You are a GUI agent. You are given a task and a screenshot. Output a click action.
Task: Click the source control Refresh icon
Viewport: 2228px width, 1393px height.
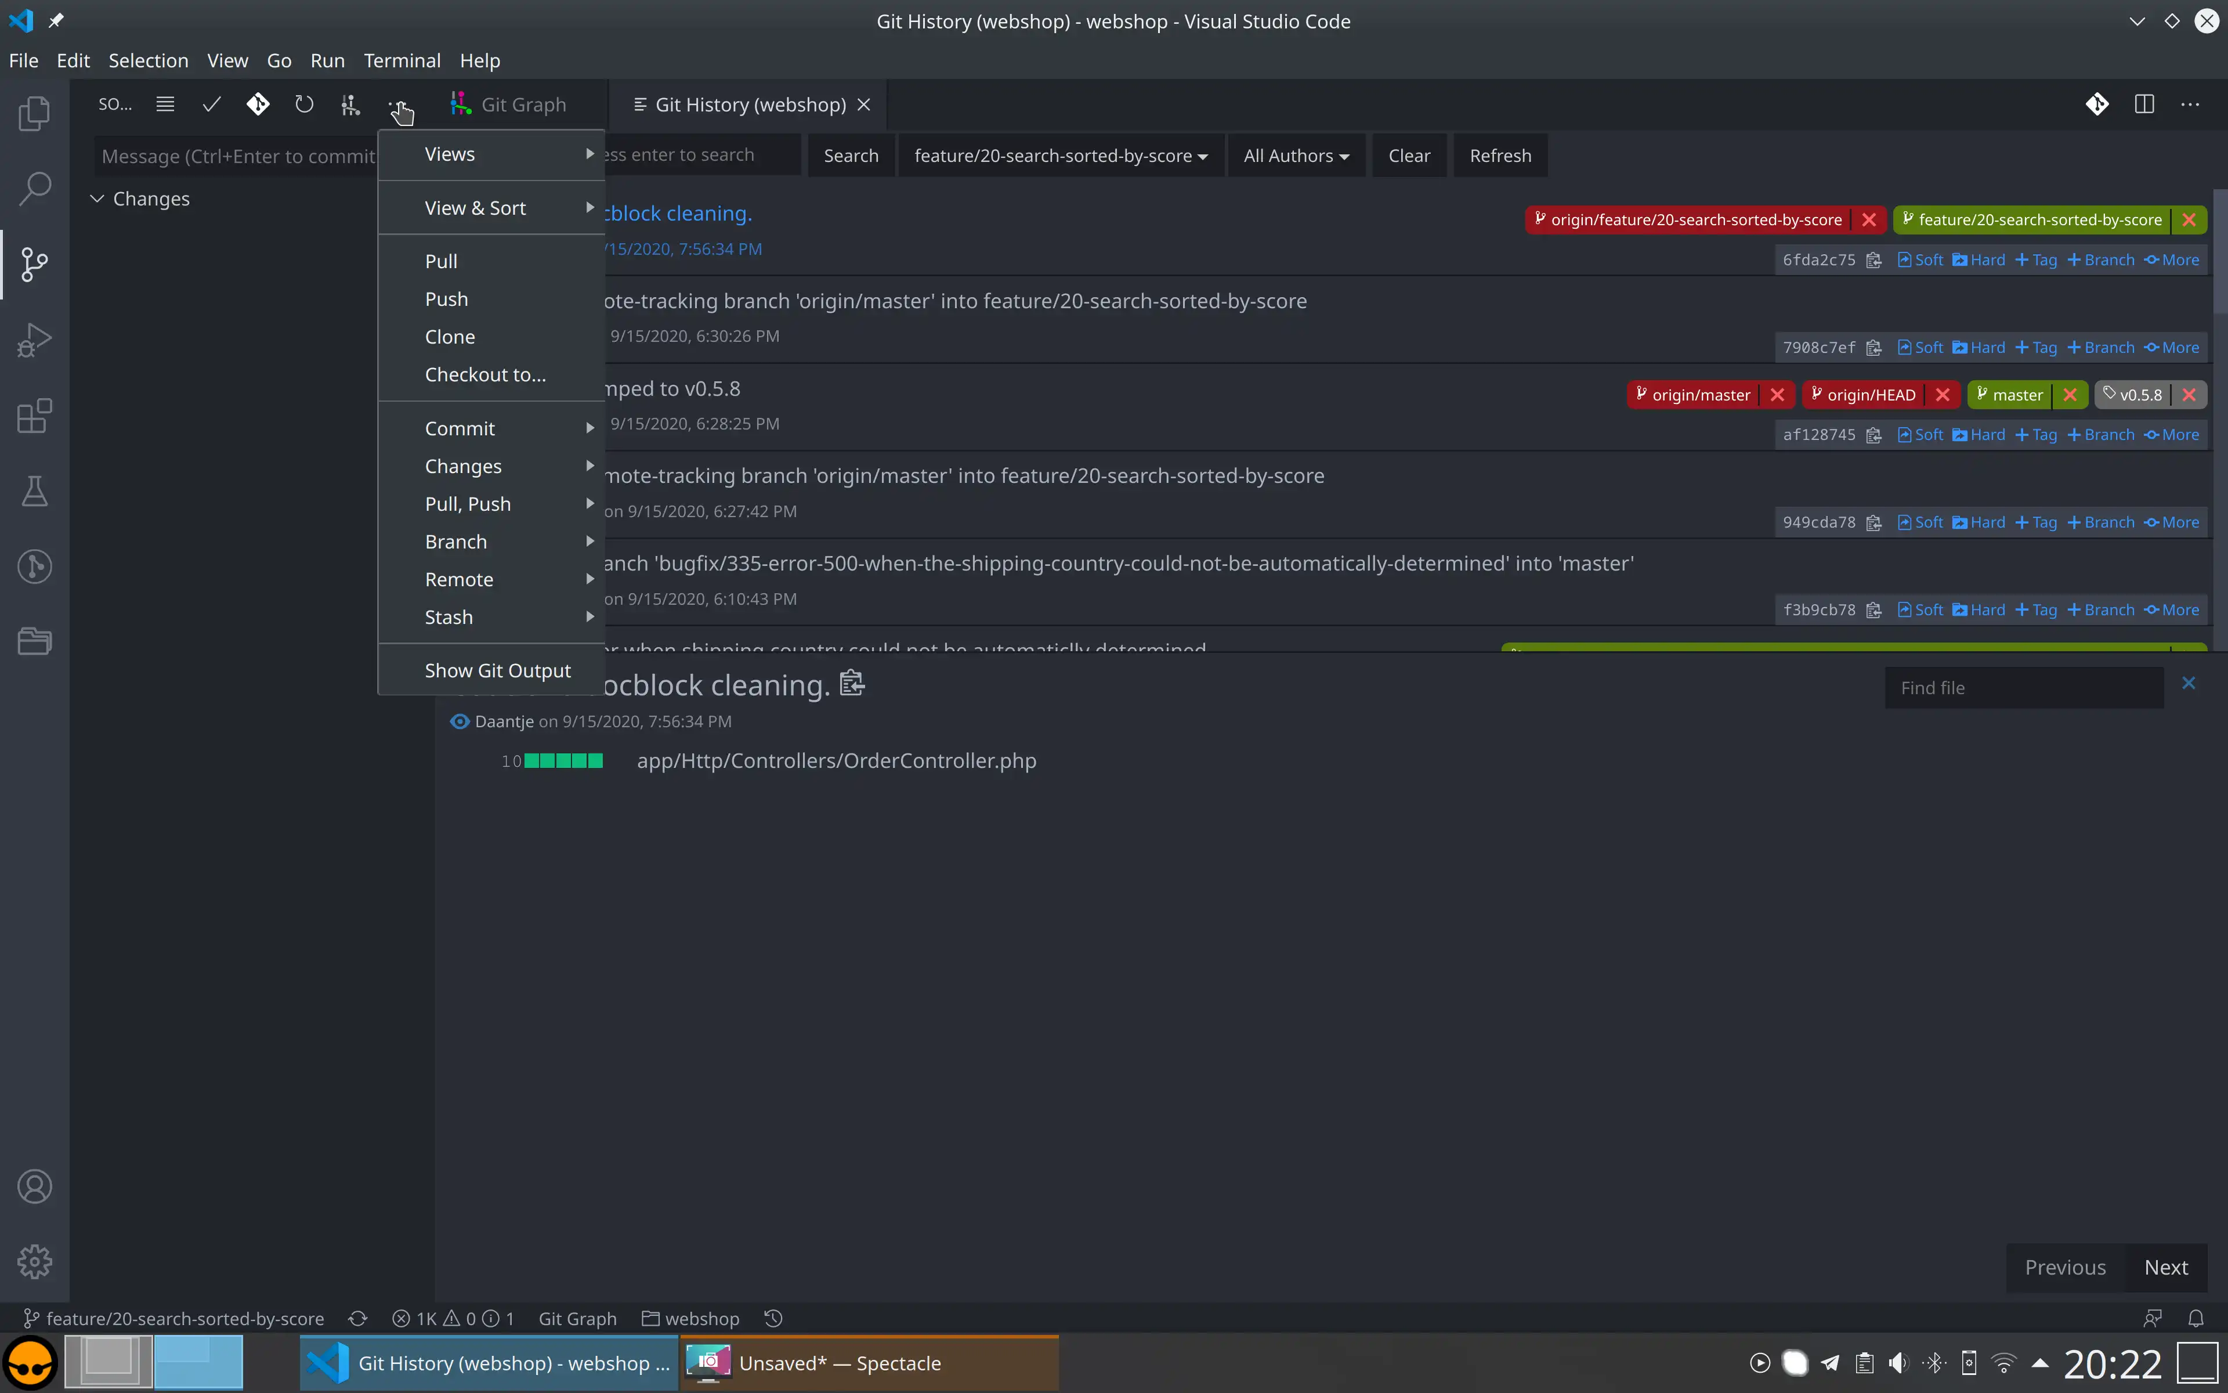coord(304,104)
